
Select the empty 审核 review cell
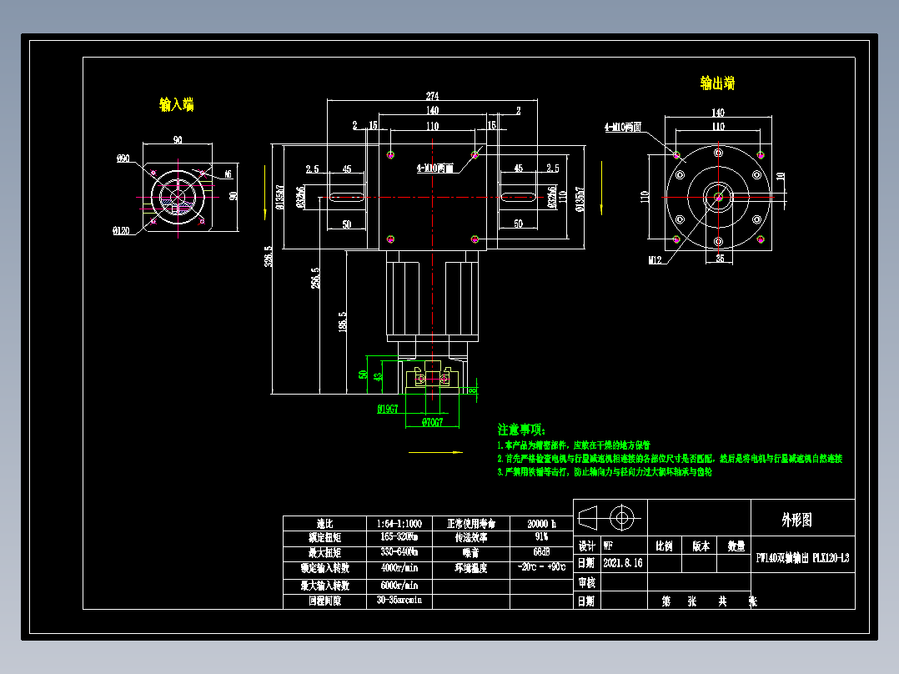point(625,582)
